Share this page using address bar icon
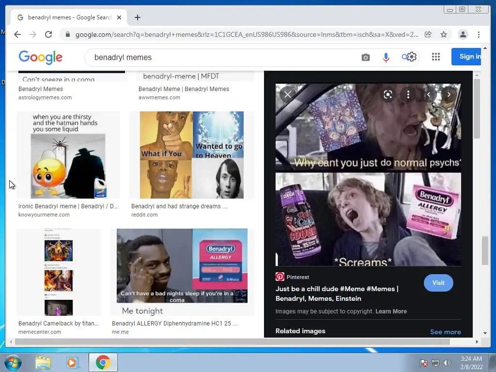Viewport: 496px width, 372px height. coord(428,34)
